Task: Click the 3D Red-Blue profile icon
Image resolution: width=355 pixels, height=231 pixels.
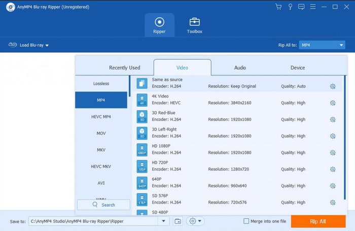Action: click(x=142, y=117)
